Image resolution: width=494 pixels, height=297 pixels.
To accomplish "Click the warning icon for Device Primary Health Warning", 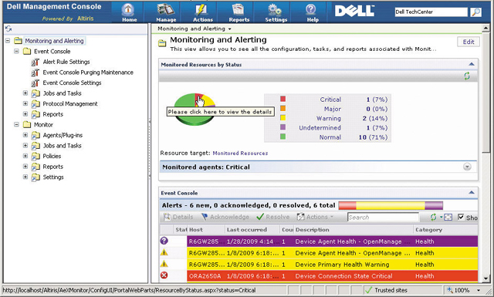I will (164, 264).
